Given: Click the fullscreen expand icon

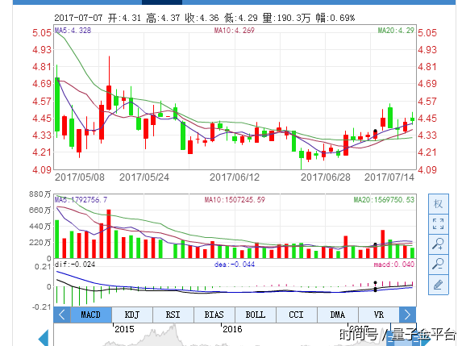Looking at the screenshot, I should click(438, 224).
